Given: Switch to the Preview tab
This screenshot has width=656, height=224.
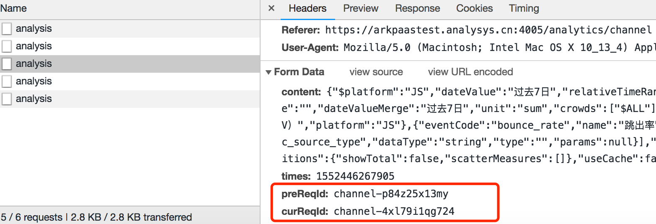Looking at the screenshot, I should [361, 8].
